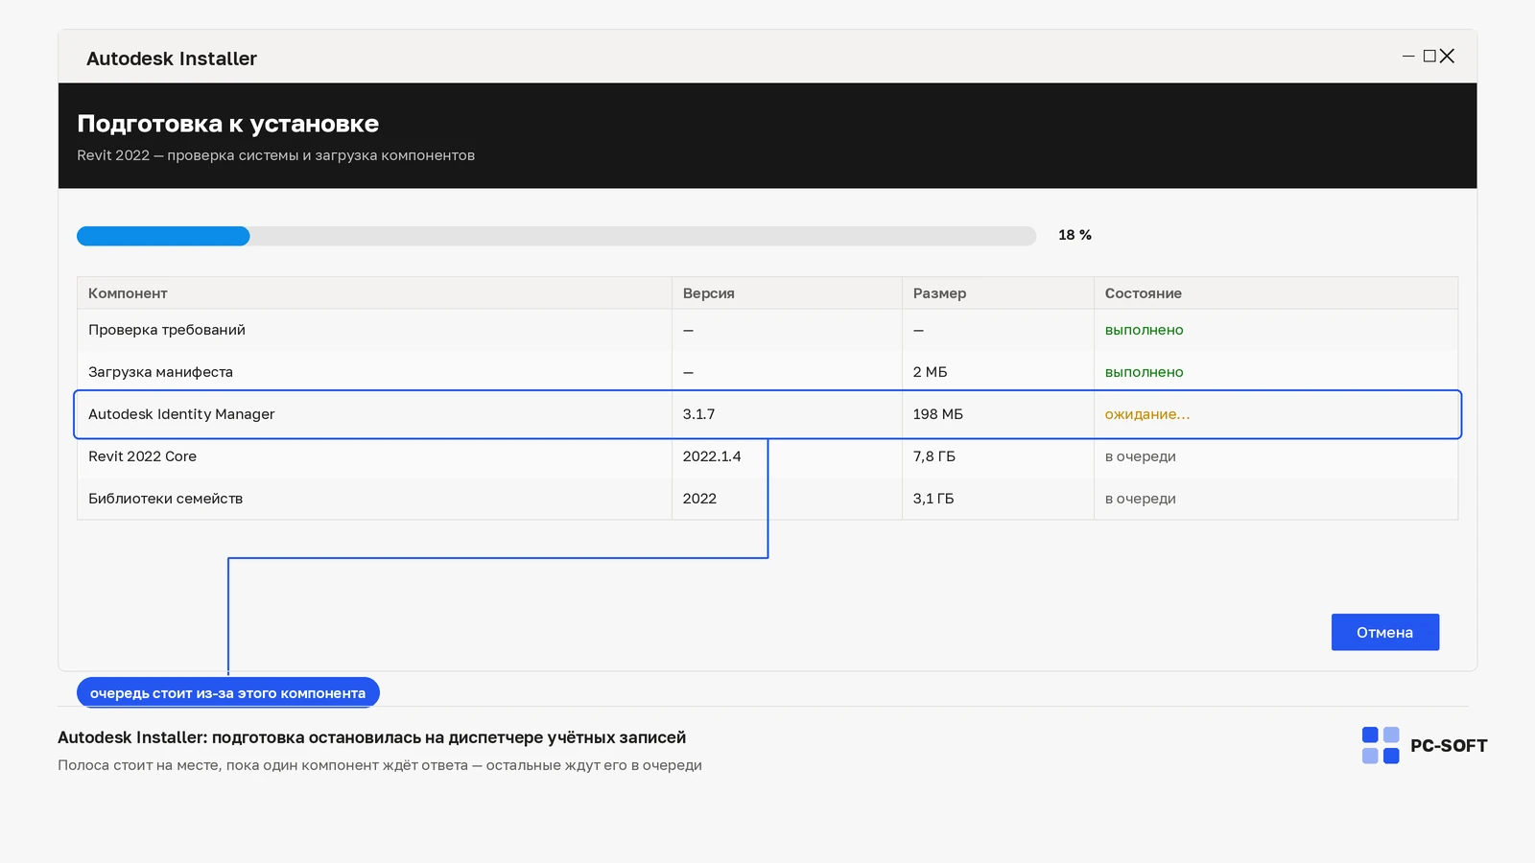Select the Загрузка манифеста row
1535x863 pixels.
[767, 372]
